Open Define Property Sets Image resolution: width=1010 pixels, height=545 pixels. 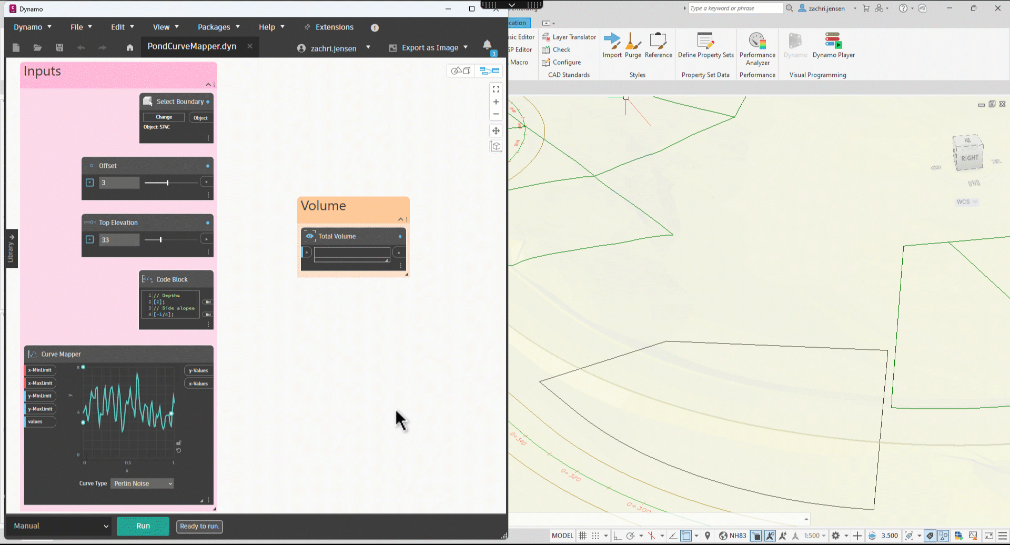pyautogui.click(x=705, y=45)
